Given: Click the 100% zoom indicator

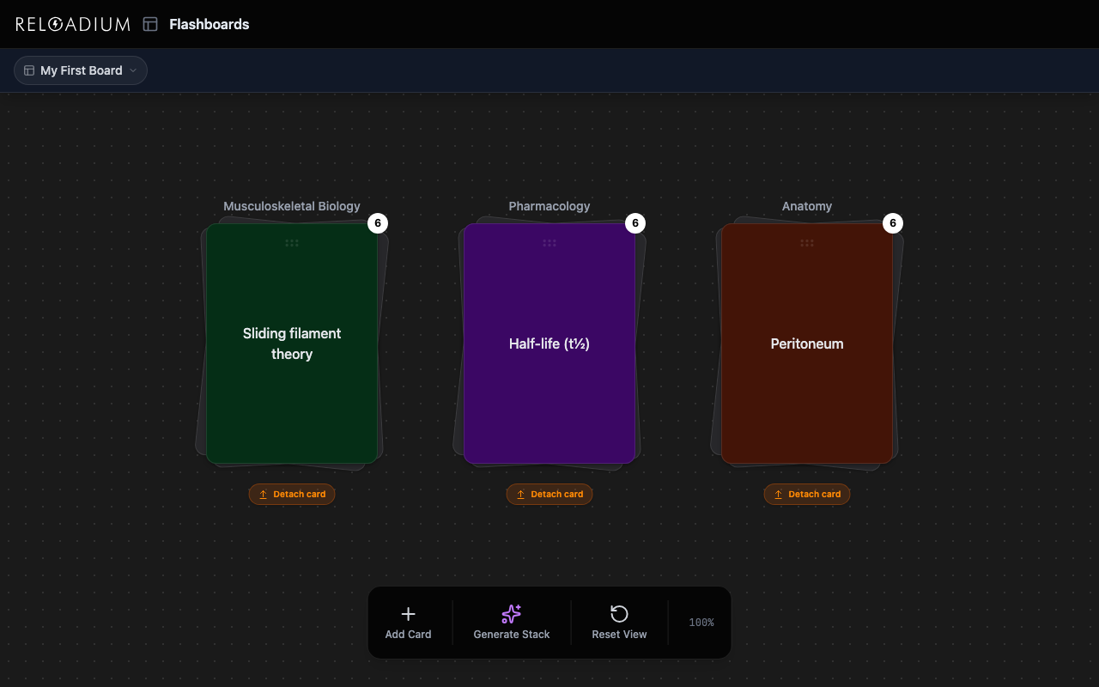Looking at the screenshot, I should 700,622.
